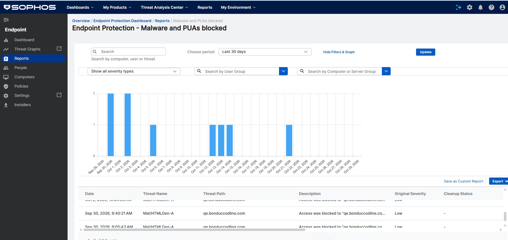Image resolution: width=508 pixels, height=240 pixels.
Task: Click the Dashboard bar chart icon
Action: pos(6,40)
